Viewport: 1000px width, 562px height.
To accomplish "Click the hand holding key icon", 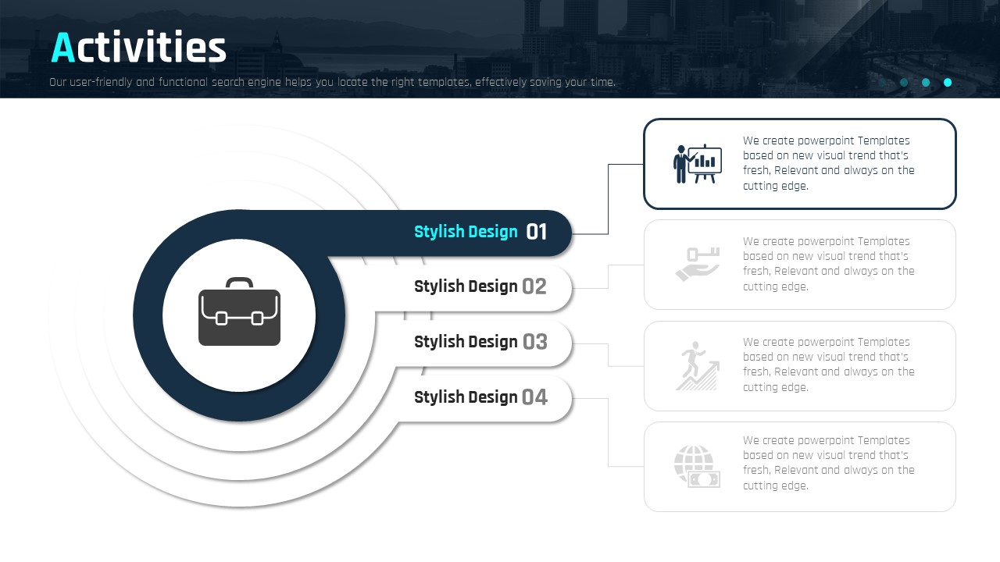I will click(x=697, y=265).
